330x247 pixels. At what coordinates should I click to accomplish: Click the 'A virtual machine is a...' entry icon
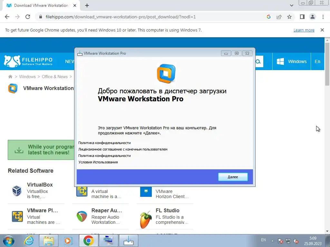[x=82, y=192]
